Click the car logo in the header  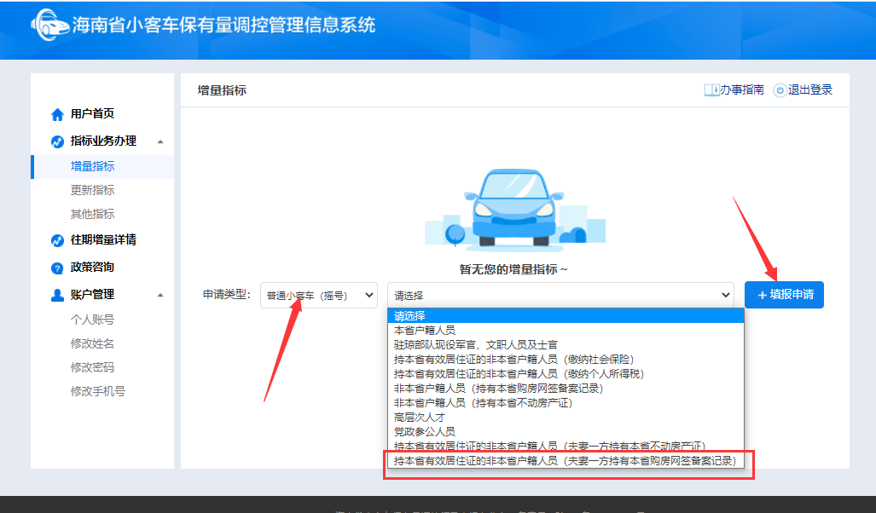pos(49,25)
